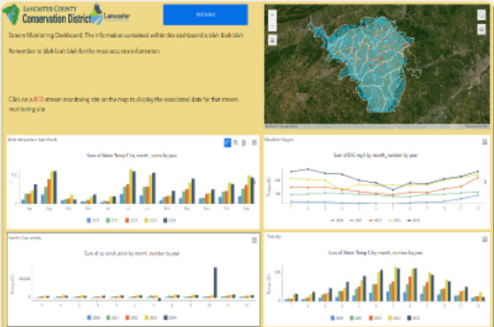Click the map attribution bar text

(x=281, y=126)
